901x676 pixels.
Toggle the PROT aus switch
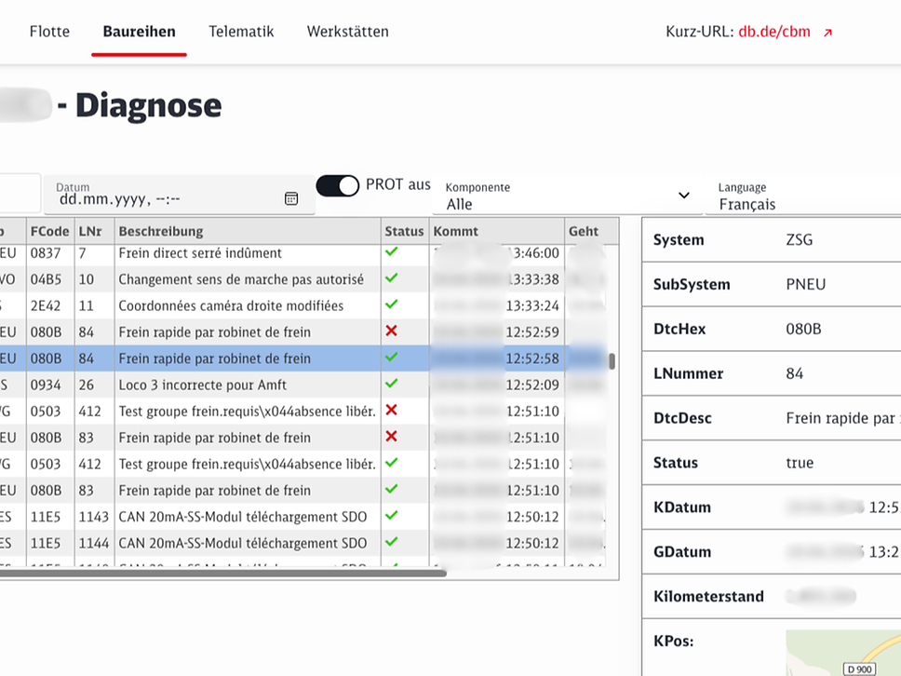[337, 185]
